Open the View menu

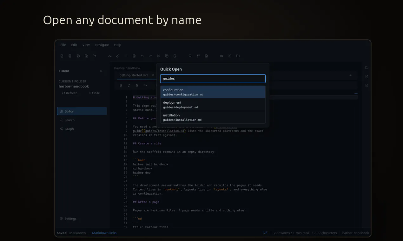(x=86, y=45)
